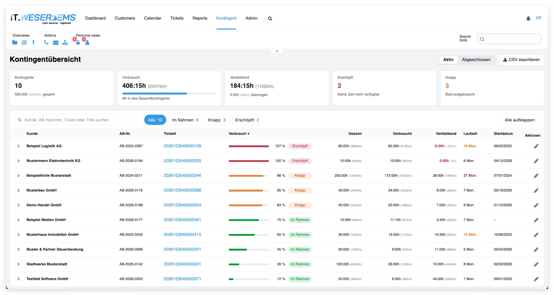554x295 pixels.
Task: Open notifications with the bell icon
Action: [x=529, y=19]
